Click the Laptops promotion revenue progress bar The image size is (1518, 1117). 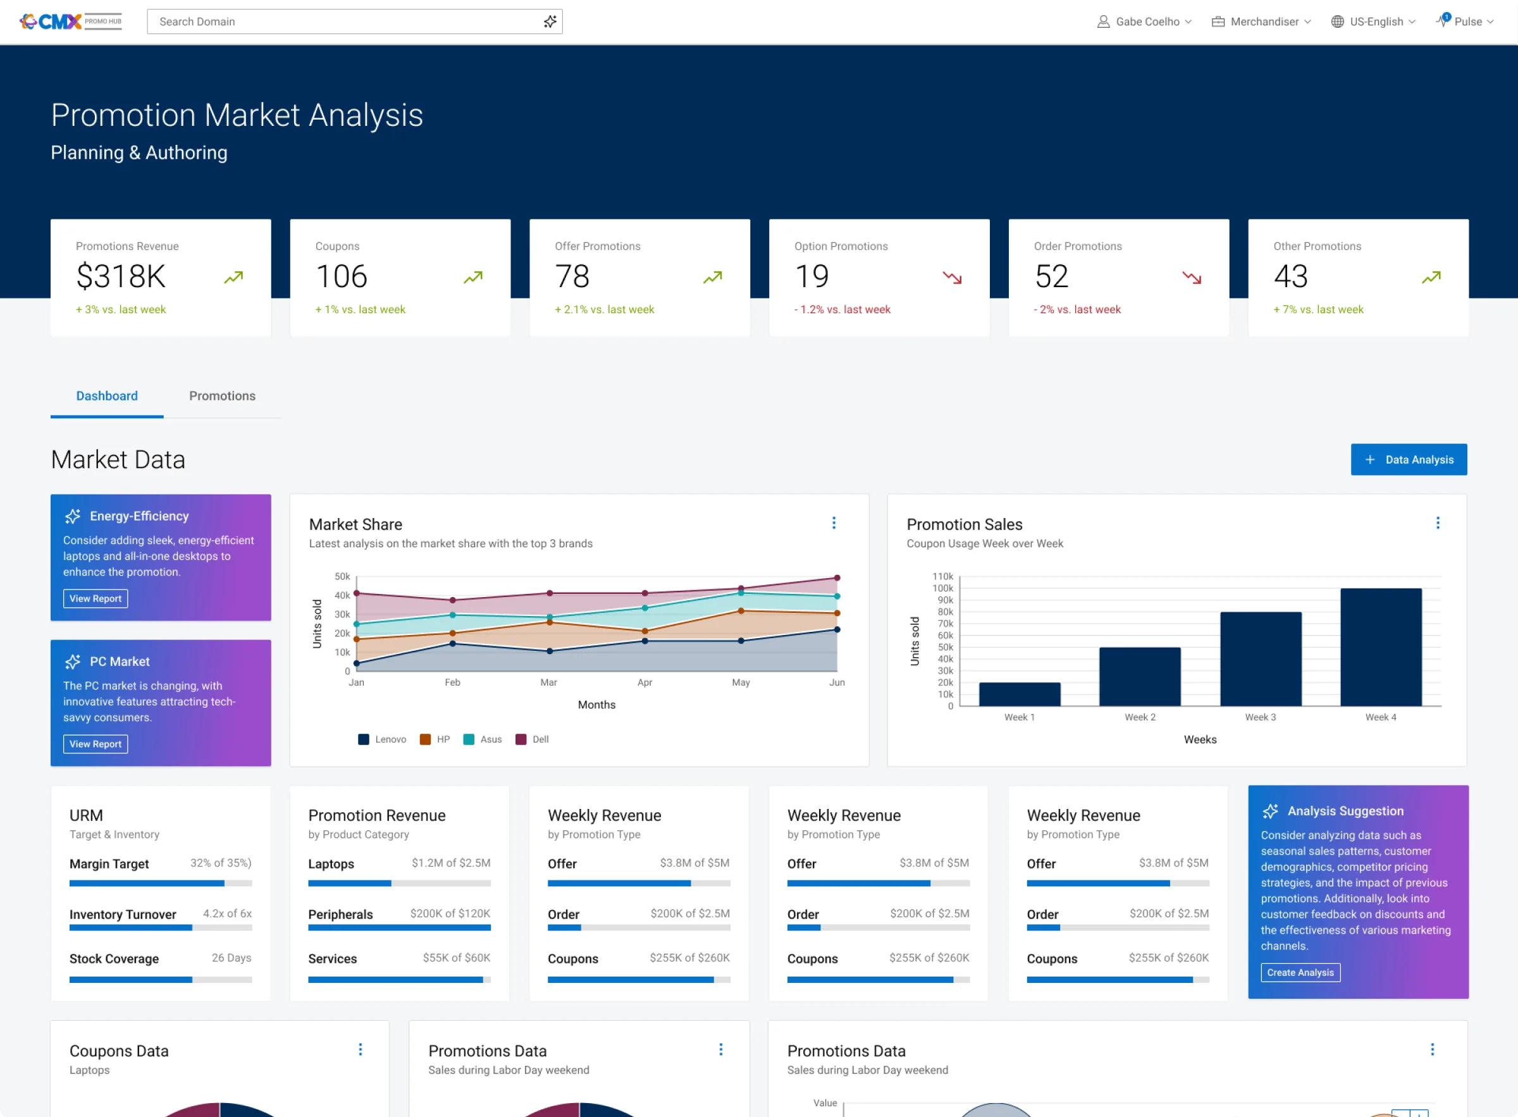coord(399,883)
